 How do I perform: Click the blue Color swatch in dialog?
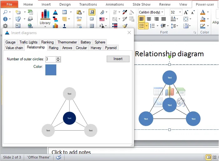51,70
